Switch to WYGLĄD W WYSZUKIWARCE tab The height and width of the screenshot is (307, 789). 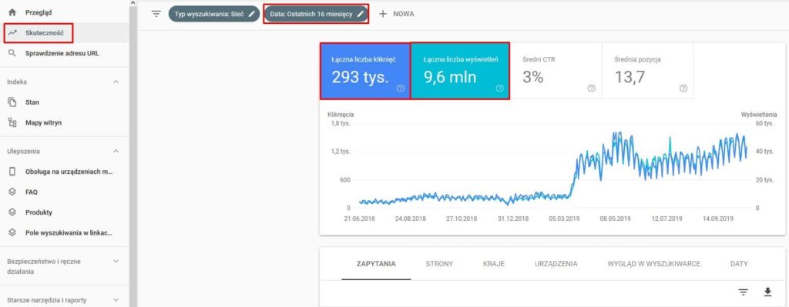(653, 264)
